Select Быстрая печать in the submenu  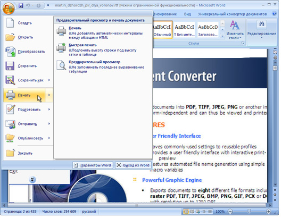click(x=103, y=49)
